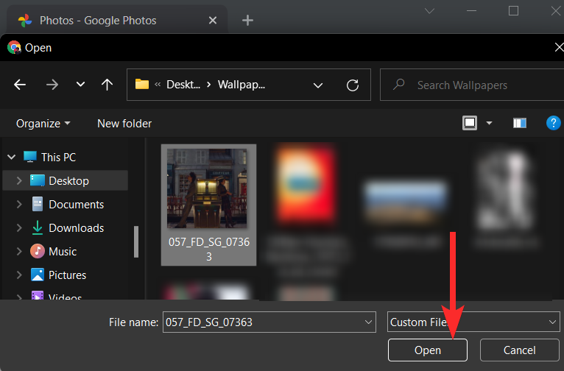Image resolution: width=564 pixels, height=371 pixels.
Task: Click the 057_FD_SG_07363 file name label
Action: [209, 249]
